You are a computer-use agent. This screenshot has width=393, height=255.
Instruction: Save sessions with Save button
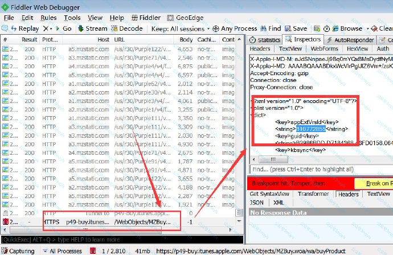click(296, 28)
